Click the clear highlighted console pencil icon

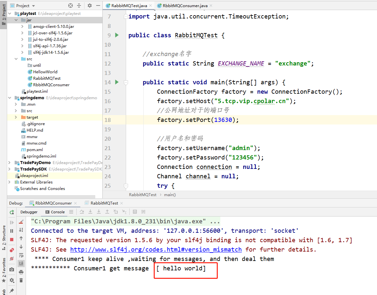tap(21, 221)
